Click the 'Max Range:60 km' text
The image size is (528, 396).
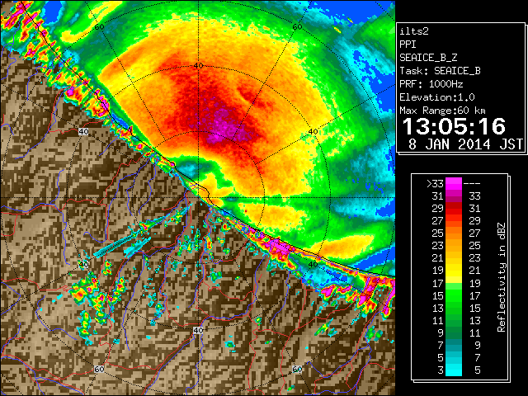coord(442,111)
